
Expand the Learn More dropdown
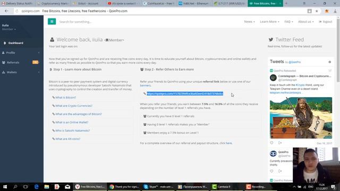(269, 22)
